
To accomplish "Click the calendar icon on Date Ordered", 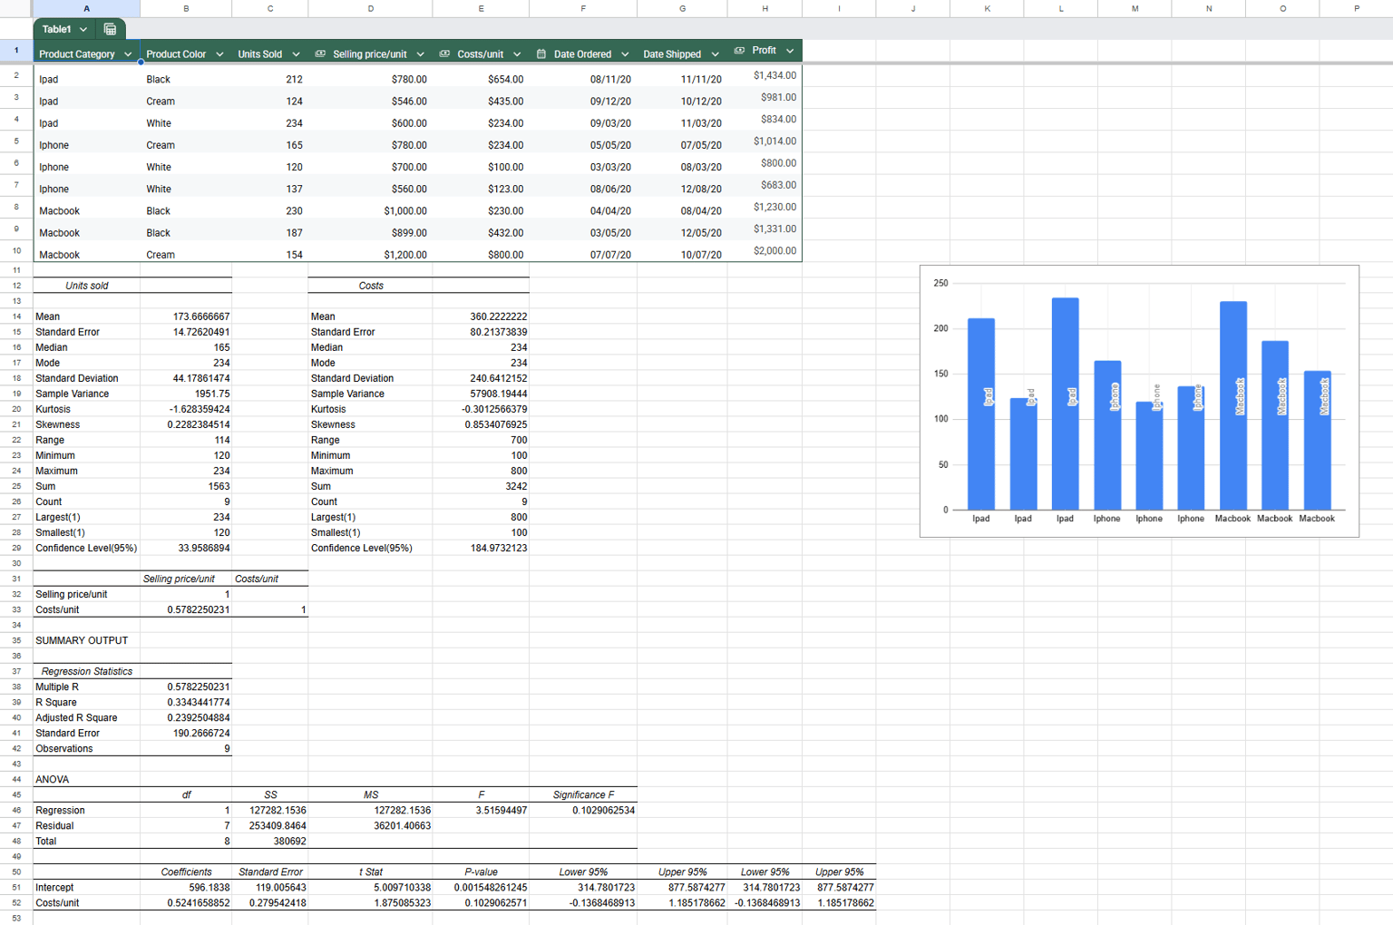I will point(541,54).
